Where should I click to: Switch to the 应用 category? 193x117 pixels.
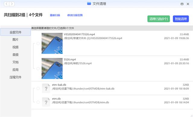coord(15,70)
